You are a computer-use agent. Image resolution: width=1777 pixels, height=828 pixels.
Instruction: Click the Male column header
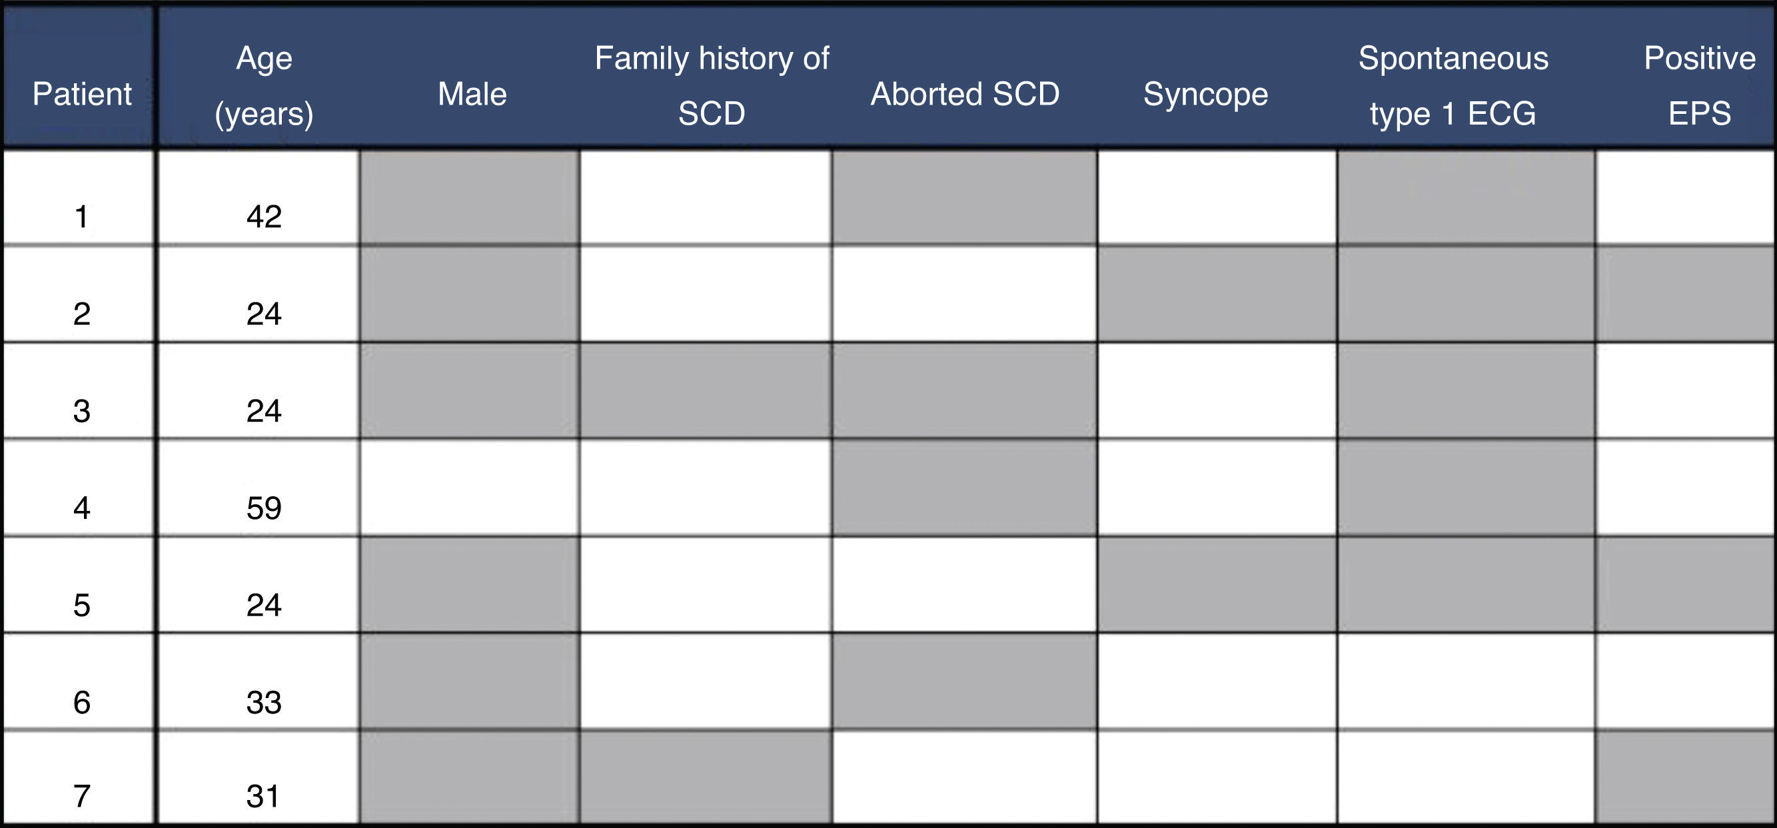pos(472,95)
